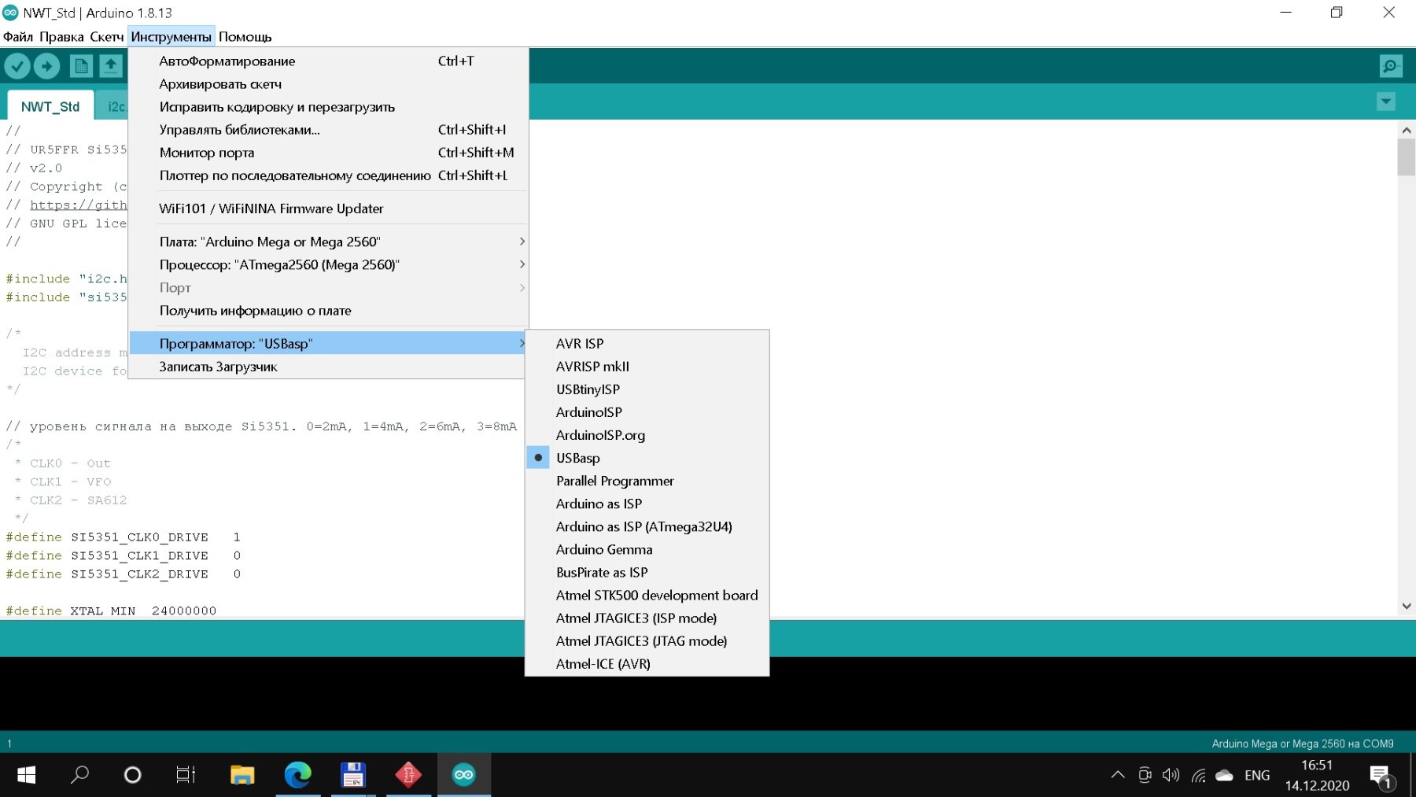Click editor scrollbar up arrow
This screenshot has width=1416, height=797.
click(x=1407, y=130)
